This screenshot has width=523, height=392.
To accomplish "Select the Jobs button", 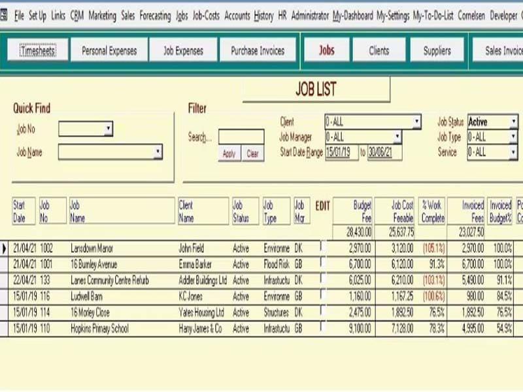I will click(x=326, y=50).
